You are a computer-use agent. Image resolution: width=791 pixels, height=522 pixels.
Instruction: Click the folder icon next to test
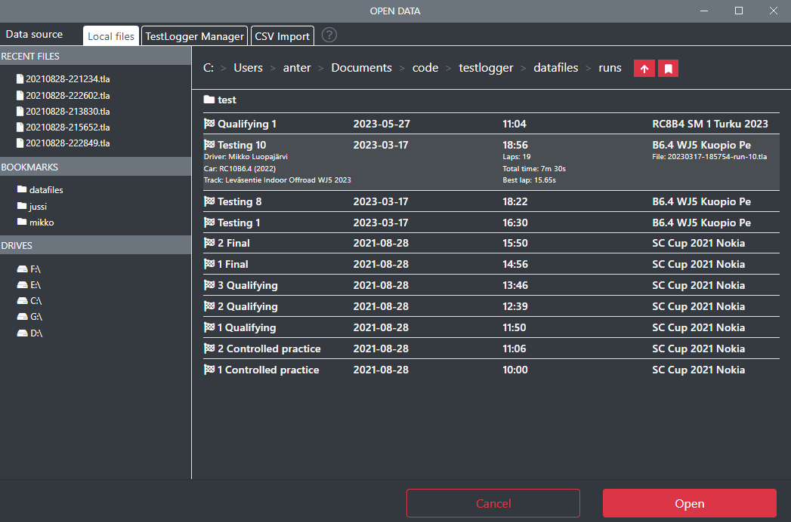[209, 100]
